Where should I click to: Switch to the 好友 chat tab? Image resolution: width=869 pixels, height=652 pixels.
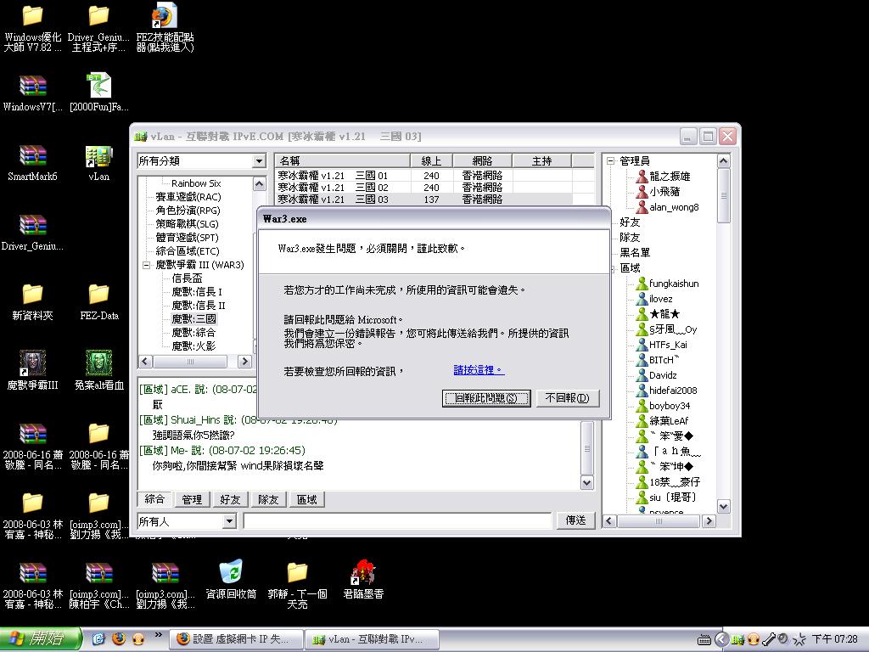[230, 500]
